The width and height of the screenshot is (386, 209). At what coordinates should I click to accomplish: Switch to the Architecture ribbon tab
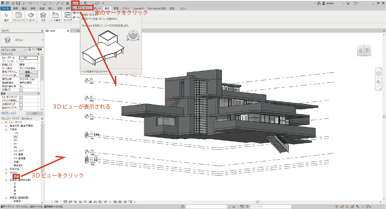point(16,9)
